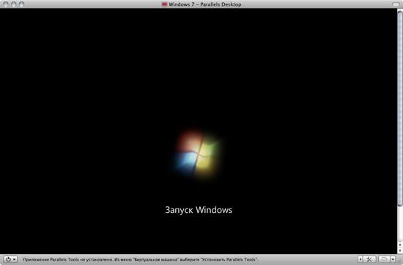Open the view mode dropdown arrow

[393, 259]
